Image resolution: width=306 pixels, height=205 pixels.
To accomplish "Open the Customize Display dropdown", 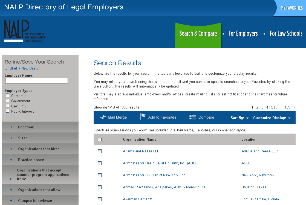I will point(272,118).
